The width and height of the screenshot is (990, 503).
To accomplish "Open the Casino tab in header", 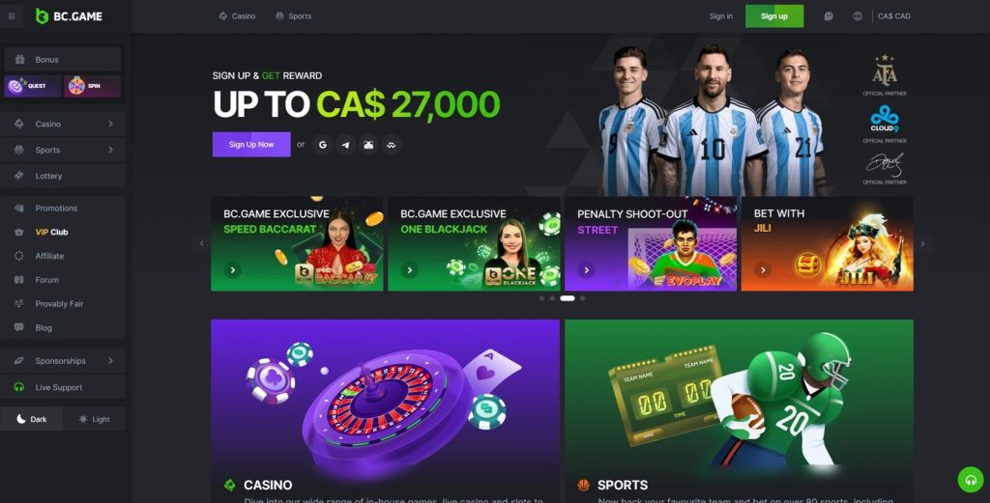I will (x=237, y=16).
